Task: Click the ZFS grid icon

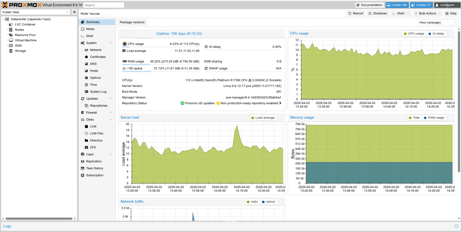Action: [87, 147]
